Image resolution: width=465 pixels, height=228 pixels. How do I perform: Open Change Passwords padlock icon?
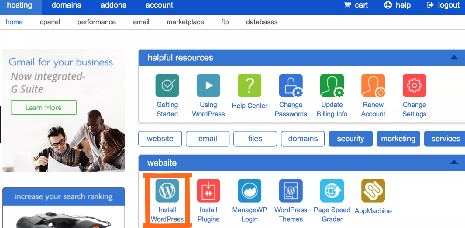pos(291,85)
